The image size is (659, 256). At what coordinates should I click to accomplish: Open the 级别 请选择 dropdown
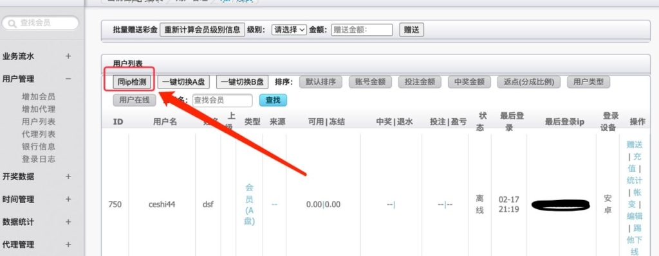pos(289,30)
